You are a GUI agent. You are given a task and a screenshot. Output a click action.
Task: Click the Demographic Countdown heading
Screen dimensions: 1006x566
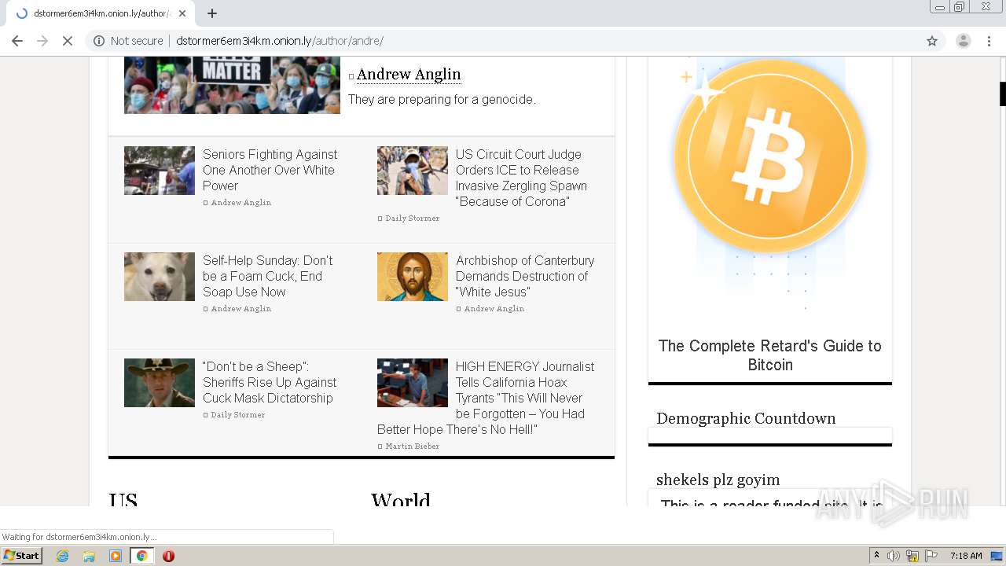pos(746,418)
